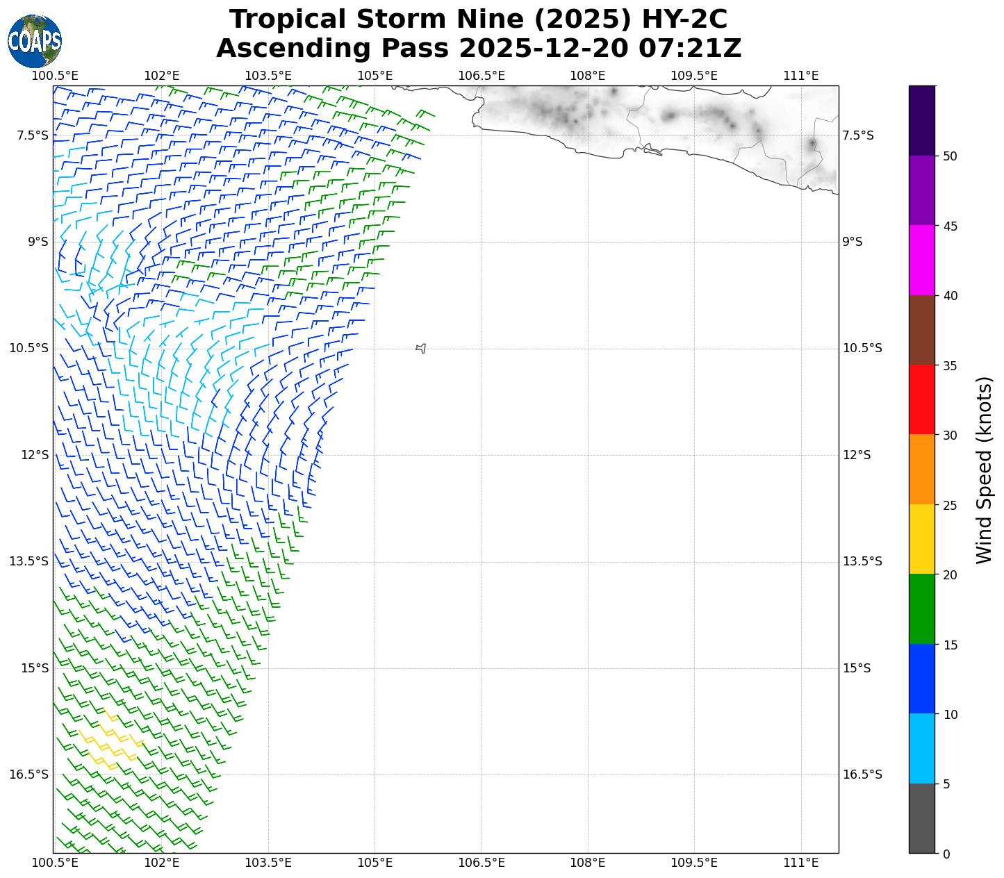
Task: Click the brown 35-40 knots colorbar segment
Action: click(x=922, y=330)
